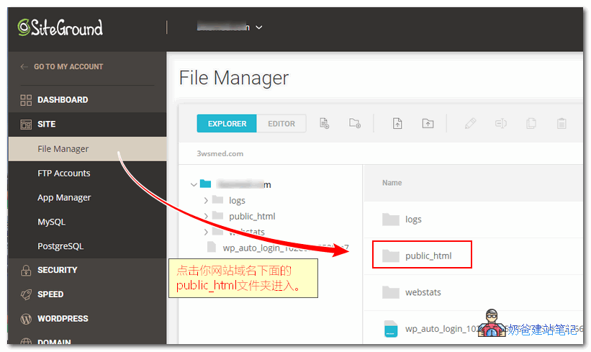Click the New Folder toolbar icon
Viewport: 591px width, 352px height.
[355, 123]
